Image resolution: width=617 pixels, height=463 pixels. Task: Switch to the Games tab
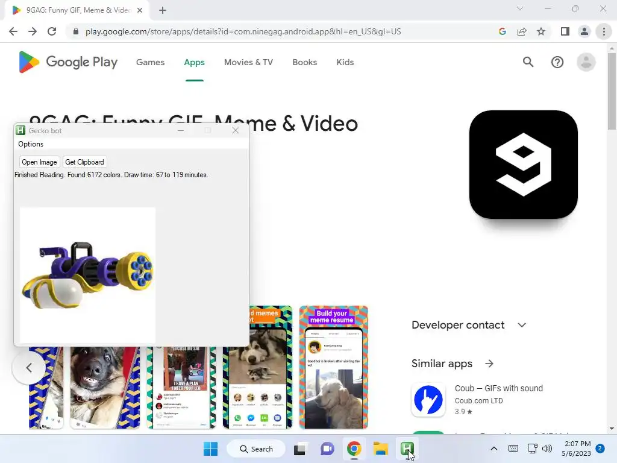pos(150,62)
